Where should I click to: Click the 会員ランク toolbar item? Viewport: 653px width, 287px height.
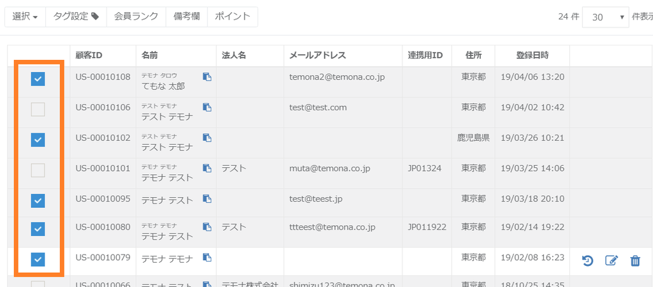click(x=136, y=17)
